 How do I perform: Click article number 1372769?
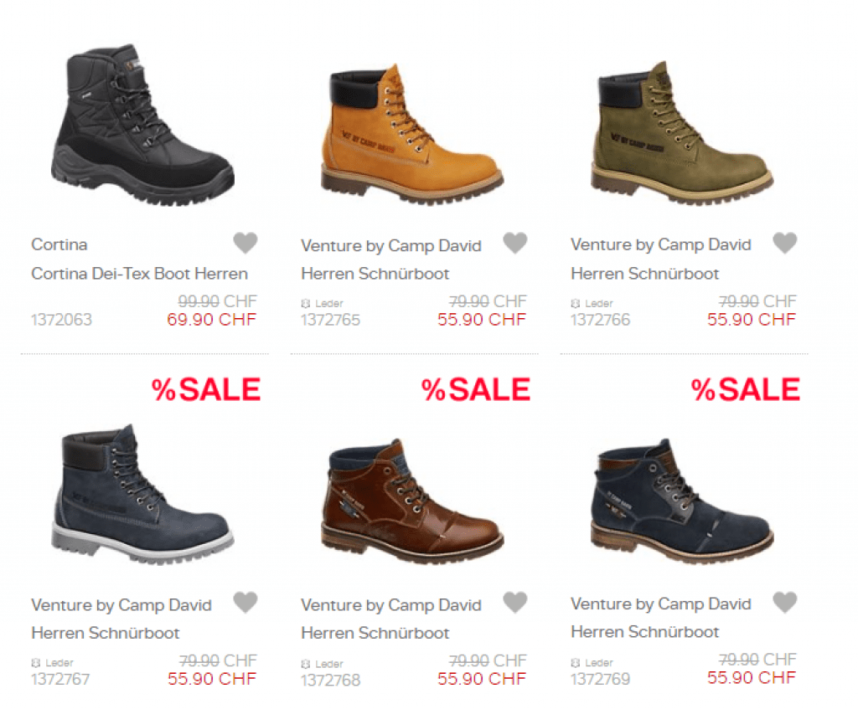click(x=600, y=679)
